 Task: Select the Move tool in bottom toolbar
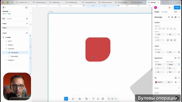pos(66,99)
